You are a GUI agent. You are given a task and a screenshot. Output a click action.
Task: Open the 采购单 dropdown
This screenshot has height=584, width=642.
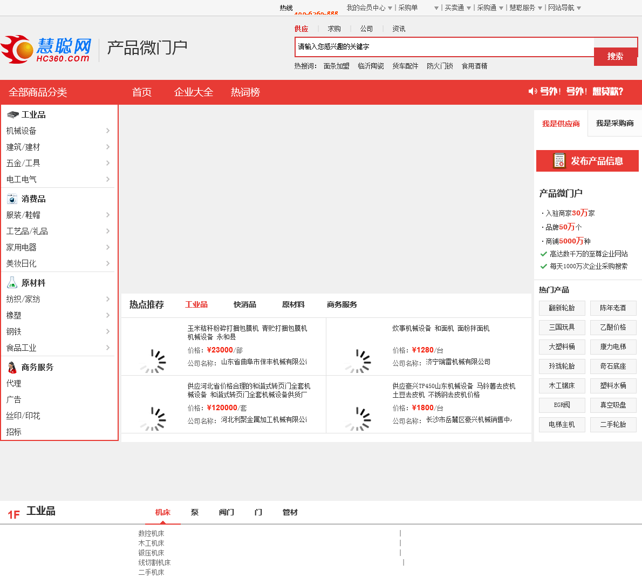[418, 8]
